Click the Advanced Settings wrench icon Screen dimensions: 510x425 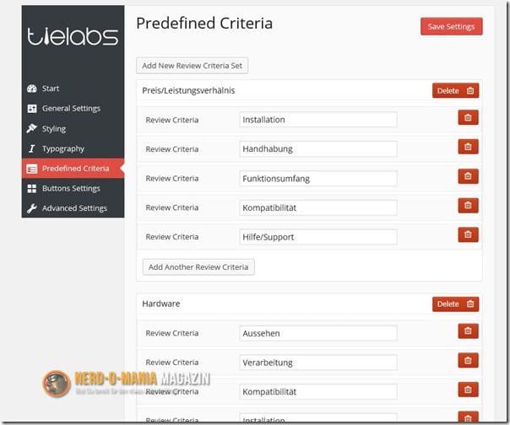(x=32, y=208)
